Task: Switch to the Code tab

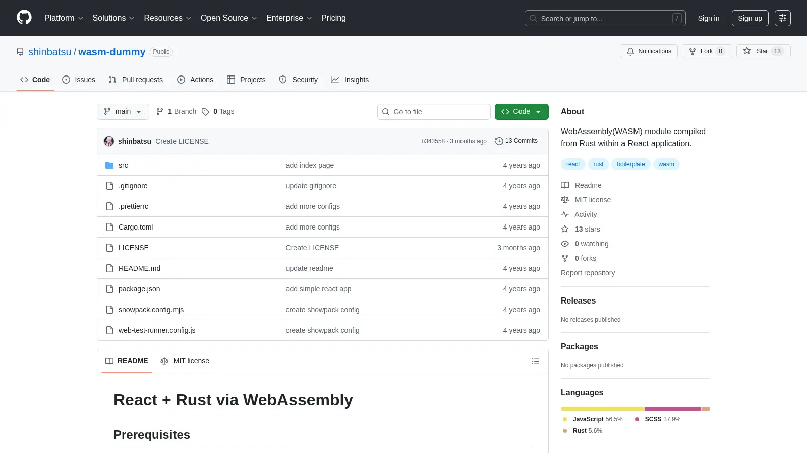Action: [35, 80]
